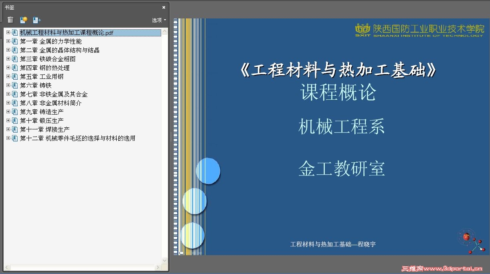Go to bookmark 第六章 铸铁

[x=36, y=85]
